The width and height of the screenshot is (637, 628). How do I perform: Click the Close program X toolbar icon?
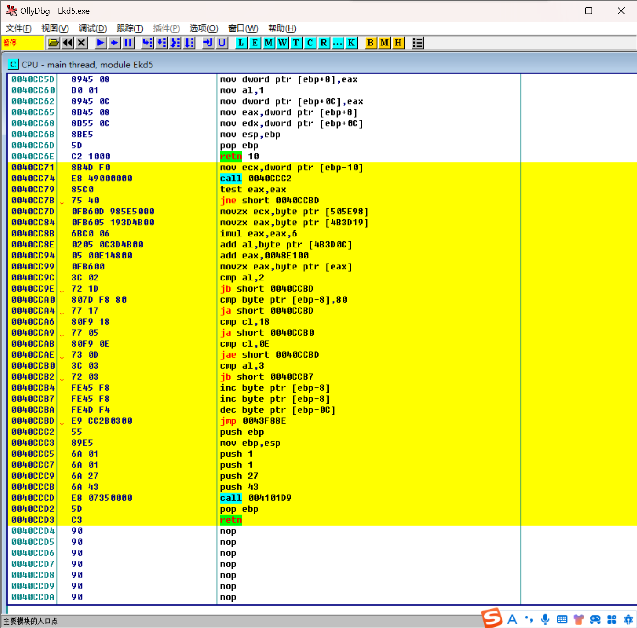(82, 43)
